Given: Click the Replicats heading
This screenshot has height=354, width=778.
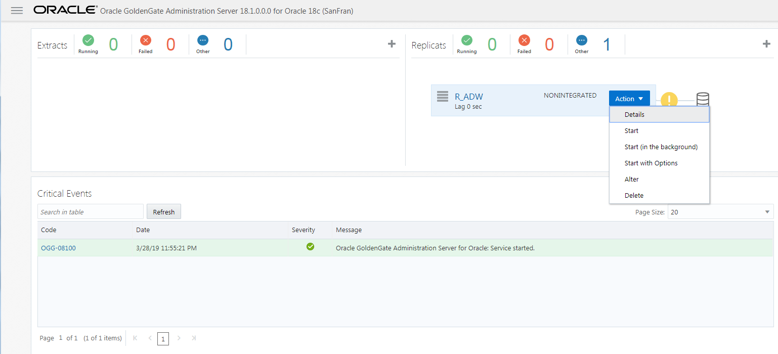Looking at the screenshot, I should click(429, 45).
